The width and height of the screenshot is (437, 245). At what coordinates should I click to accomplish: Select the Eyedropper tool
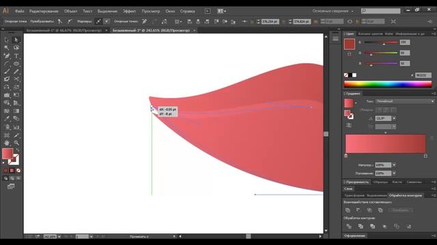pyautogui.click(x=7, y=119)
